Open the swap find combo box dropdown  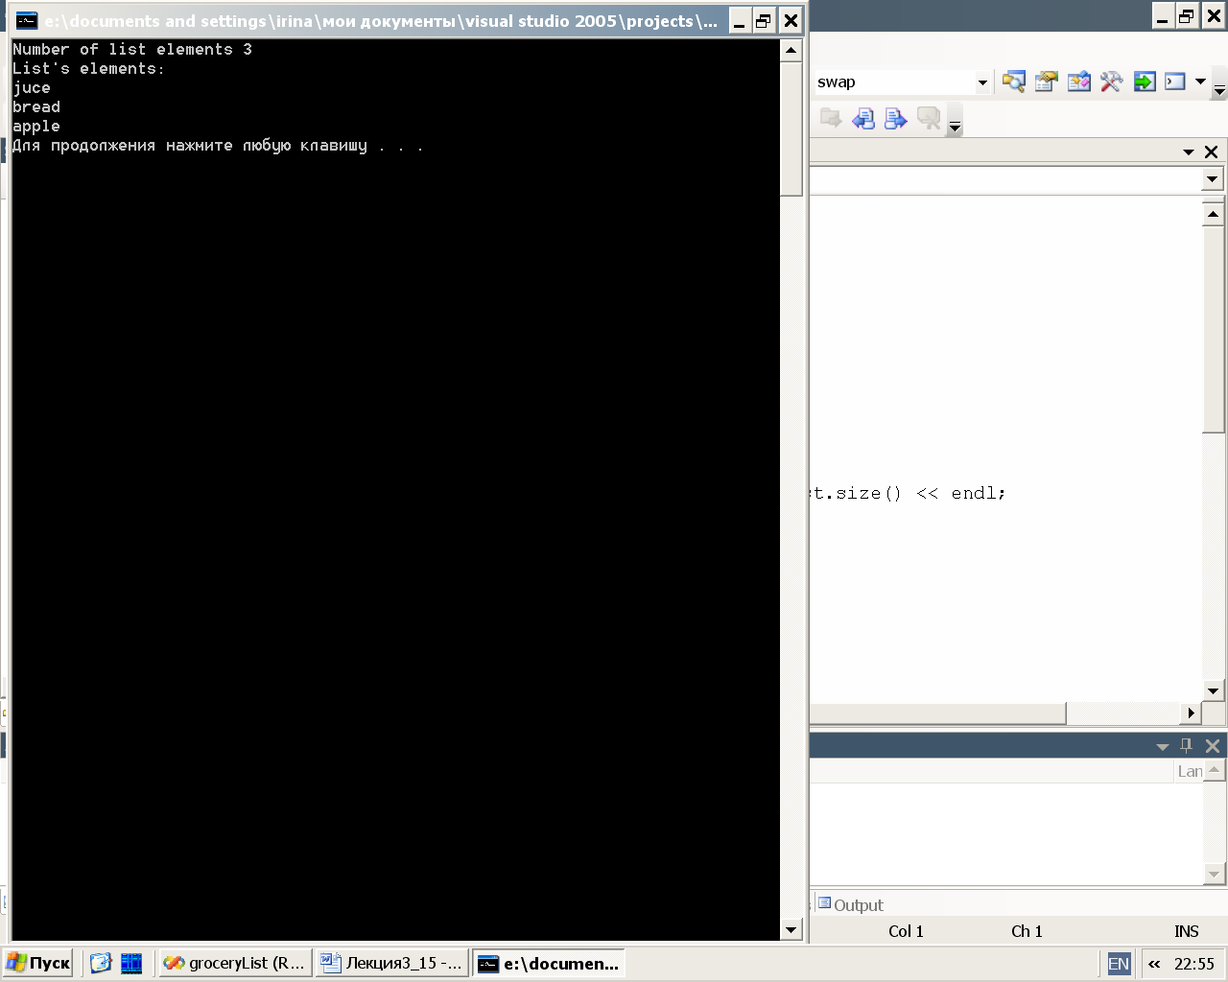click(x=982, y=82)
